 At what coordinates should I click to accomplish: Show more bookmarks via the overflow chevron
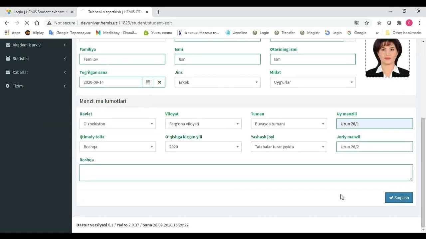pos(377,33)
